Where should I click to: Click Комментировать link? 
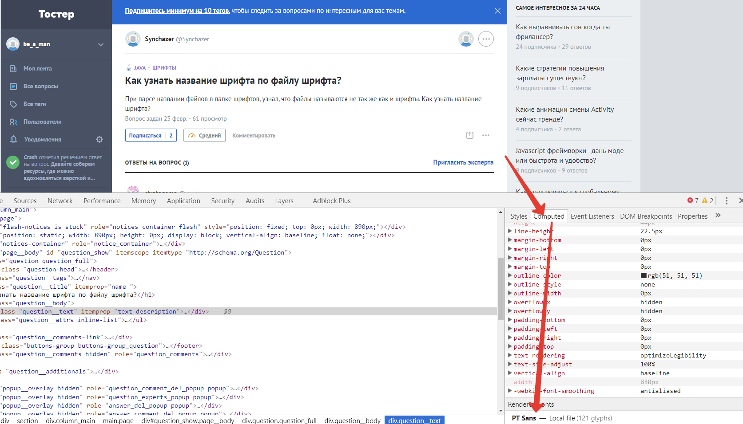click(x=254, y=136)
